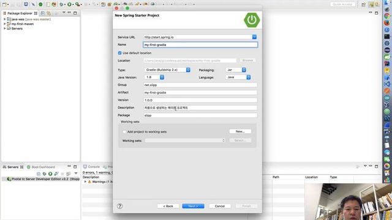Expand the my-first-maven project

coord(4,24)
